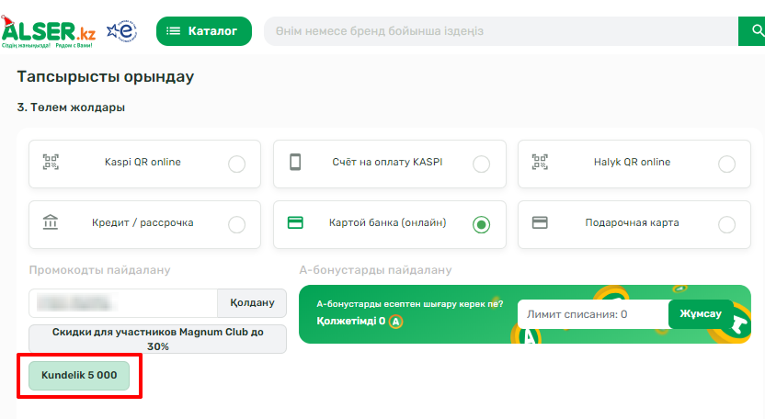Click the star-e partner logo
The width and height of the screenshot is (765, 419).
pos(121,31)
